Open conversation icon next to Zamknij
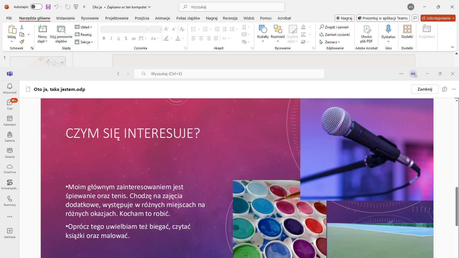This screenshot has width=459, height=258. click(445, 89)
